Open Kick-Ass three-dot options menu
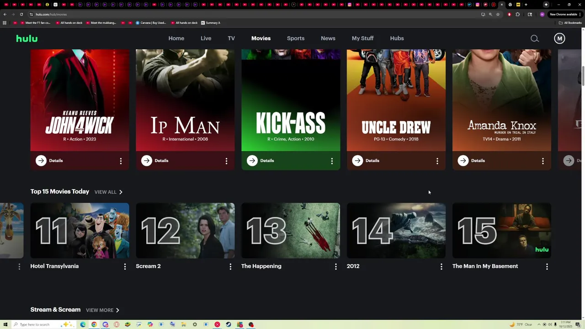 (x=332, y=161)
